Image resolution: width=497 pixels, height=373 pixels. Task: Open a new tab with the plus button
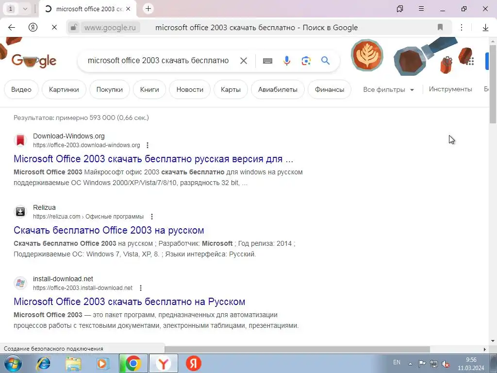tap(148, 9)
